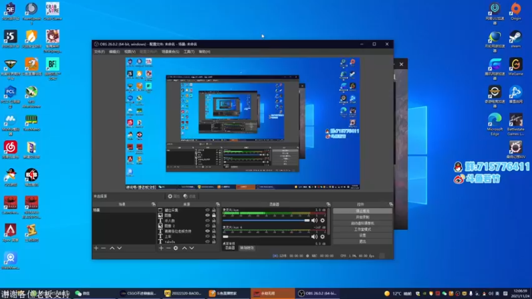532x299 pixels.
Task: Select the 图像 2 source row
Action: click(187, 226)
